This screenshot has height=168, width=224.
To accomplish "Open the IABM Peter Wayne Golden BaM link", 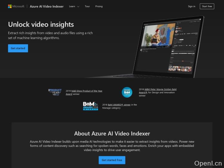I will 161,89.
